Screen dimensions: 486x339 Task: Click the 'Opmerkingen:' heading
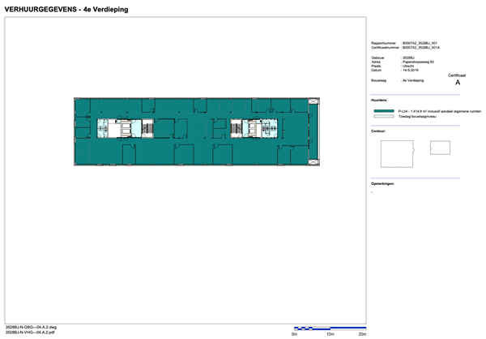click(x=382, y=184)
